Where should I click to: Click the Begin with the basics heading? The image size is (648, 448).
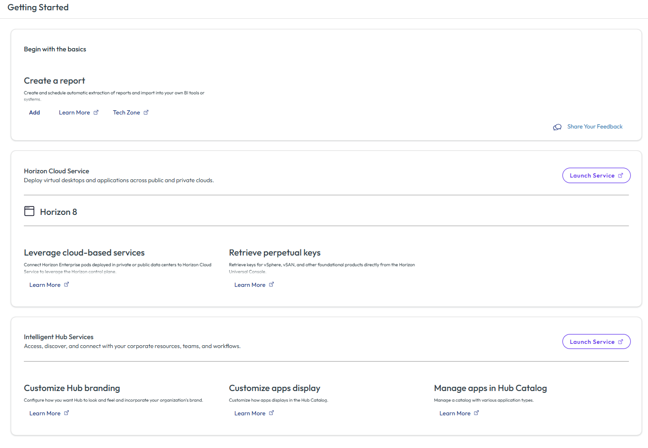click(55, 49)
